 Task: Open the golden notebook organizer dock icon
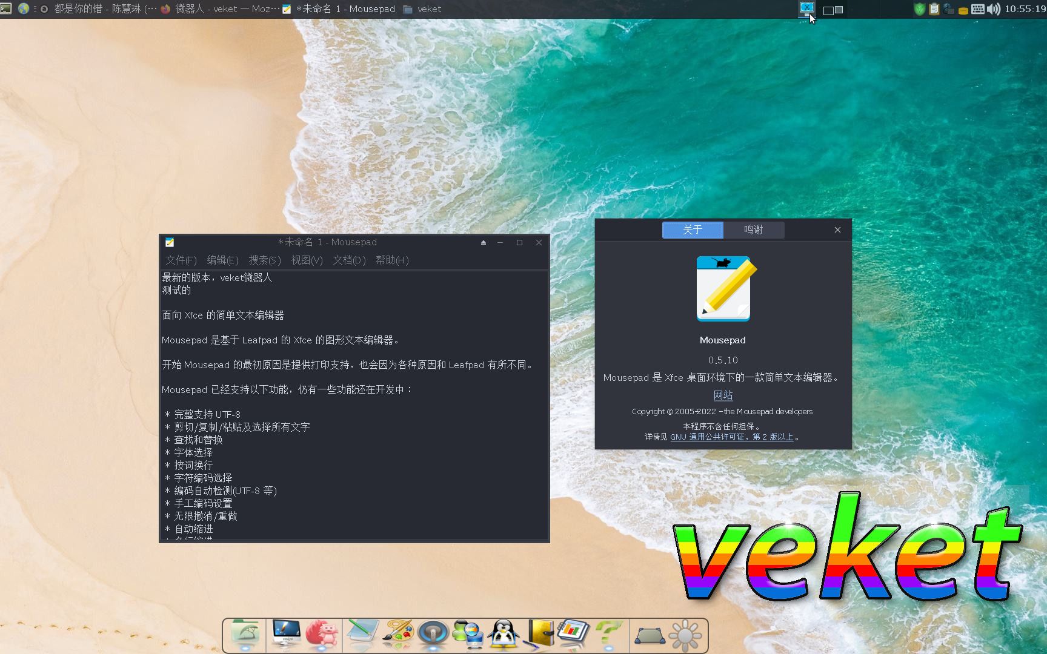point(539,635)
